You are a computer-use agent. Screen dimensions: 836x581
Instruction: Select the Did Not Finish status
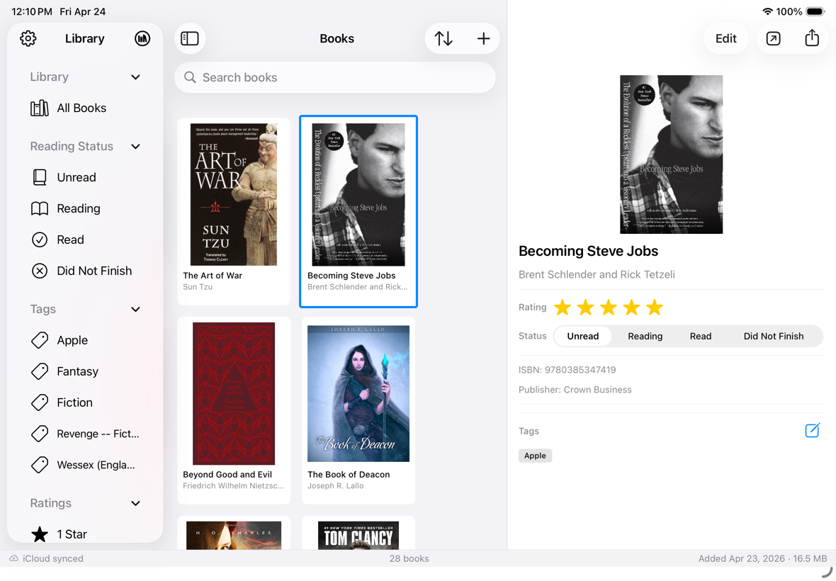[x=773, y=336]
